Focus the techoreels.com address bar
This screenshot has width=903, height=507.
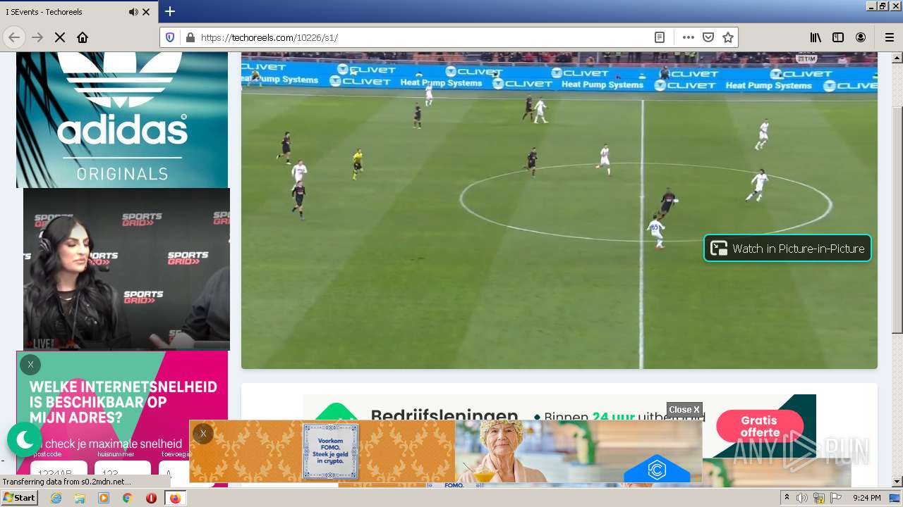tap(423, 37)
